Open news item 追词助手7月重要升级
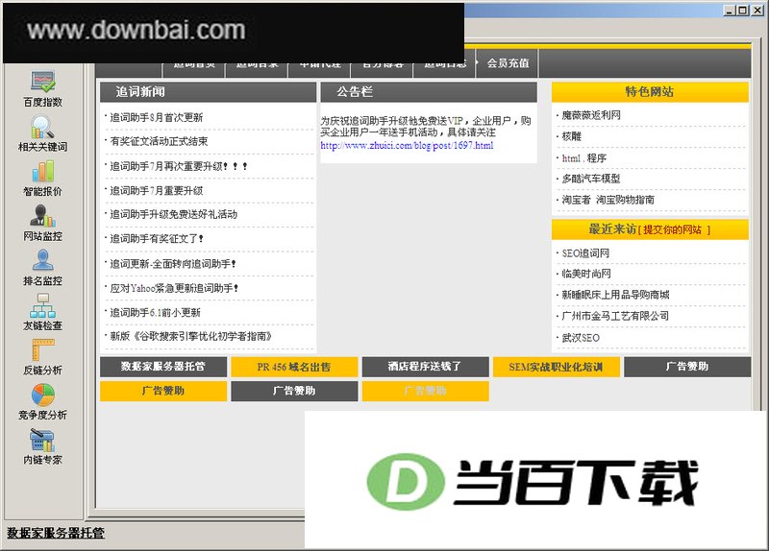This screenshot has height=551, width=769. coord(156,190)
